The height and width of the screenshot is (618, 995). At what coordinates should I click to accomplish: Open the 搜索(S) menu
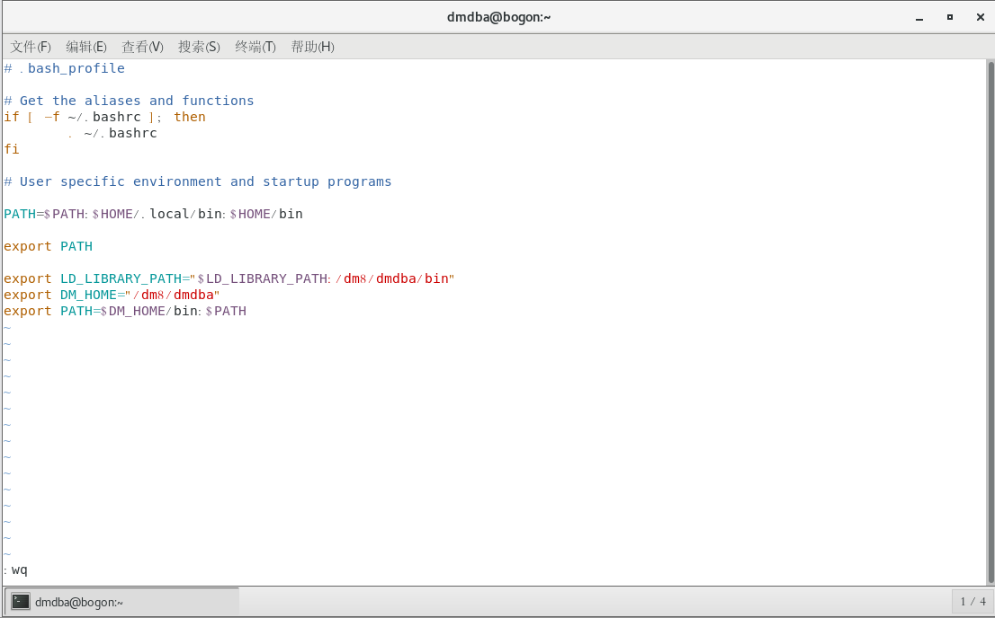tap(199, 47)
